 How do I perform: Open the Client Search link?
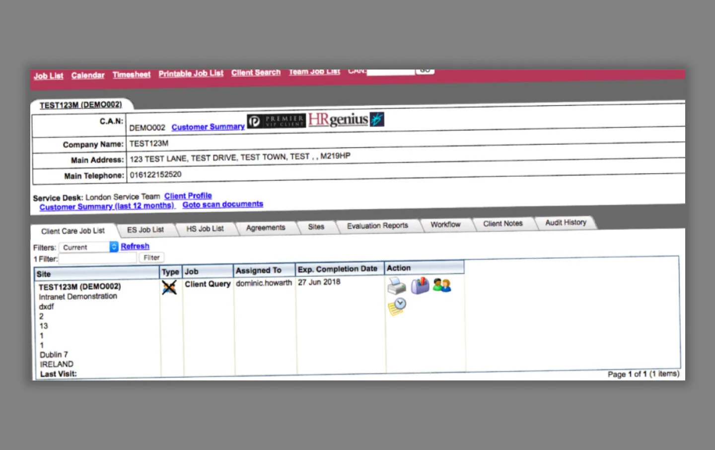pyautogui.click(x=256, y=73)
